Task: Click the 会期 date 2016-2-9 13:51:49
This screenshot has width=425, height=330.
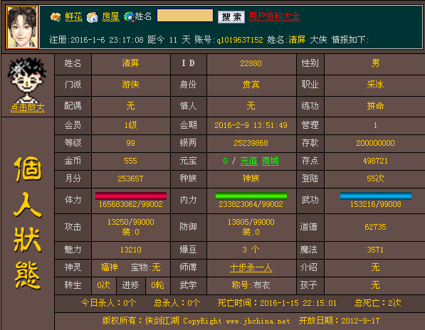Action: click(x=251, y=125)
